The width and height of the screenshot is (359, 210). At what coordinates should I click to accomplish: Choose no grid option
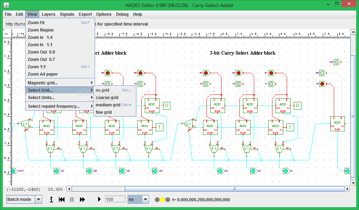[115, 90]
